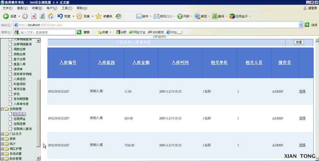This screenshot has height=161, width=319.
Task: Open the address bar dropdown arrow
Action: coord(301,25)
